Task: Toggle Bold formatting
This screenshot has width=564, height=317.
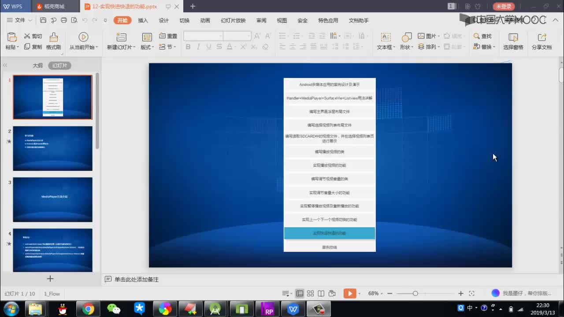Action: (188, 47)
